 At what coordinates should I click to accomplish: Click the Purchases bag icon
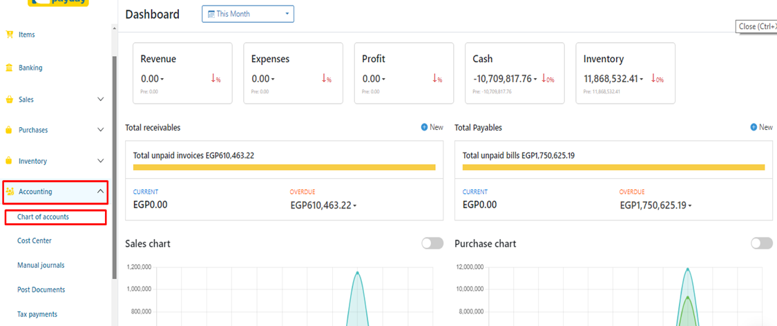click(10, 130)
